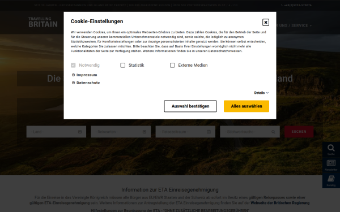Enable the Externe Medien checkbox
Viewport: 340px width, 212px height.
click(172, 66)
